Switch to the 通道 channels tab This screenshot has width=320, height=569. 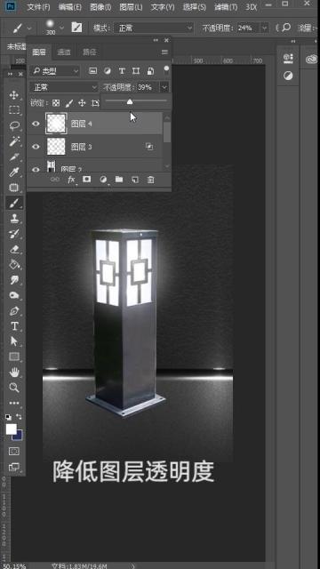click(64, 52)
